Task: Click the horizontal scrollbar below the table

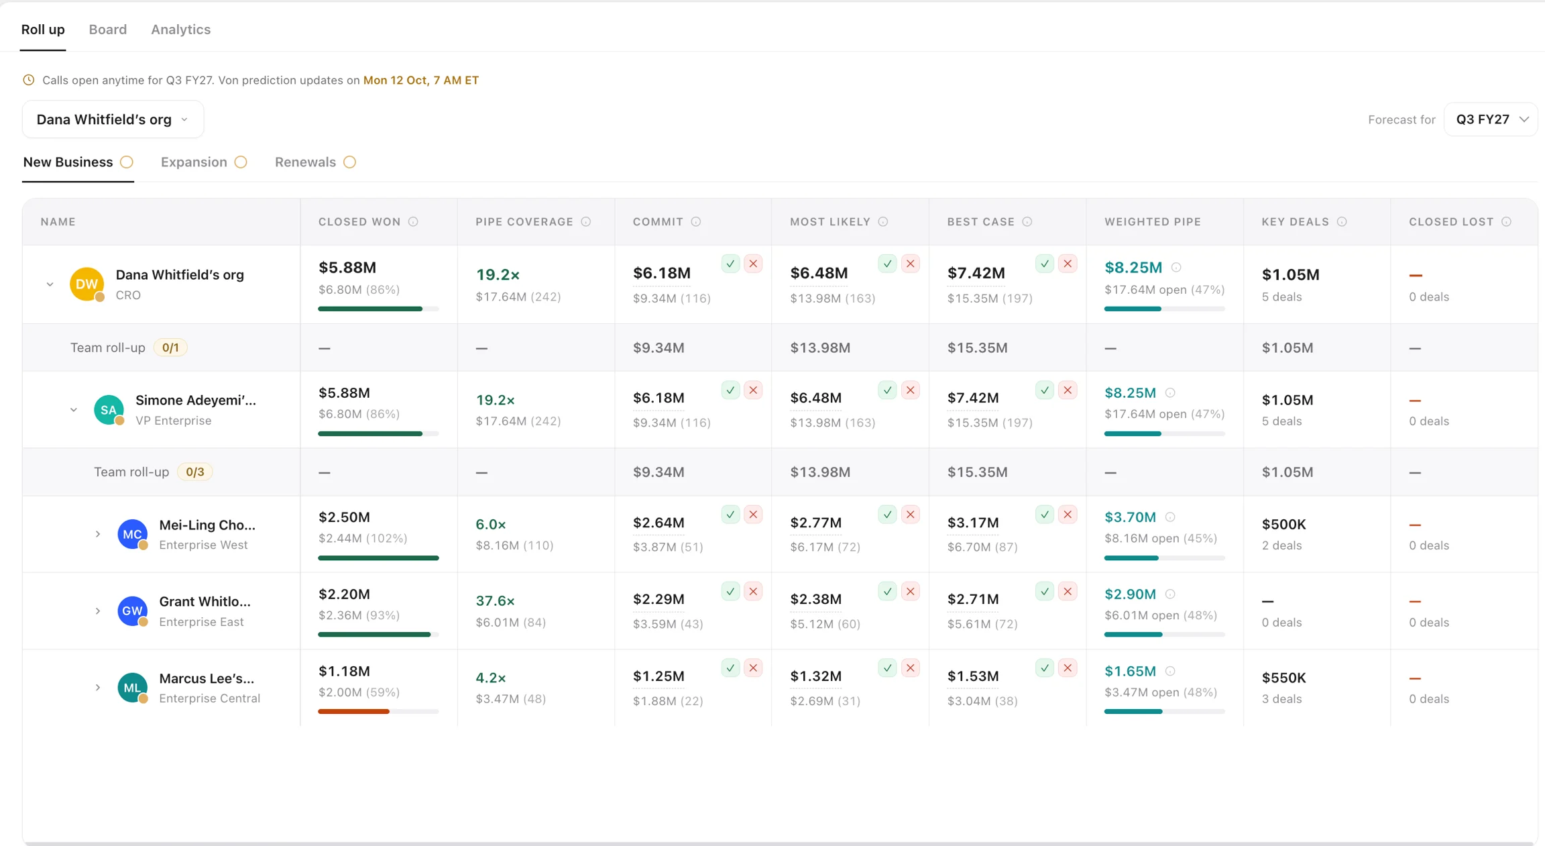Action: [x=780, y=843]
